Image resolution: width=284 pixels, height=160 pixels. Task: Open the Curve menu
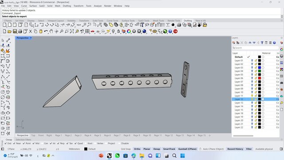(24, 6)
